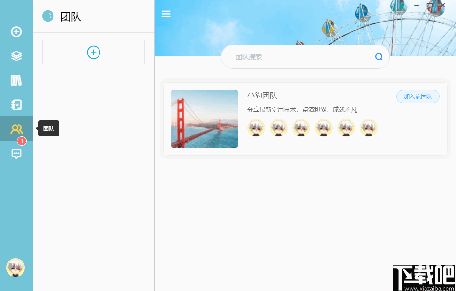Image resolution: width=456 pixels, height=291 pixels.
Task: Open the bookshelf library icon in sidebar
Action: click(x=16, y=80)
